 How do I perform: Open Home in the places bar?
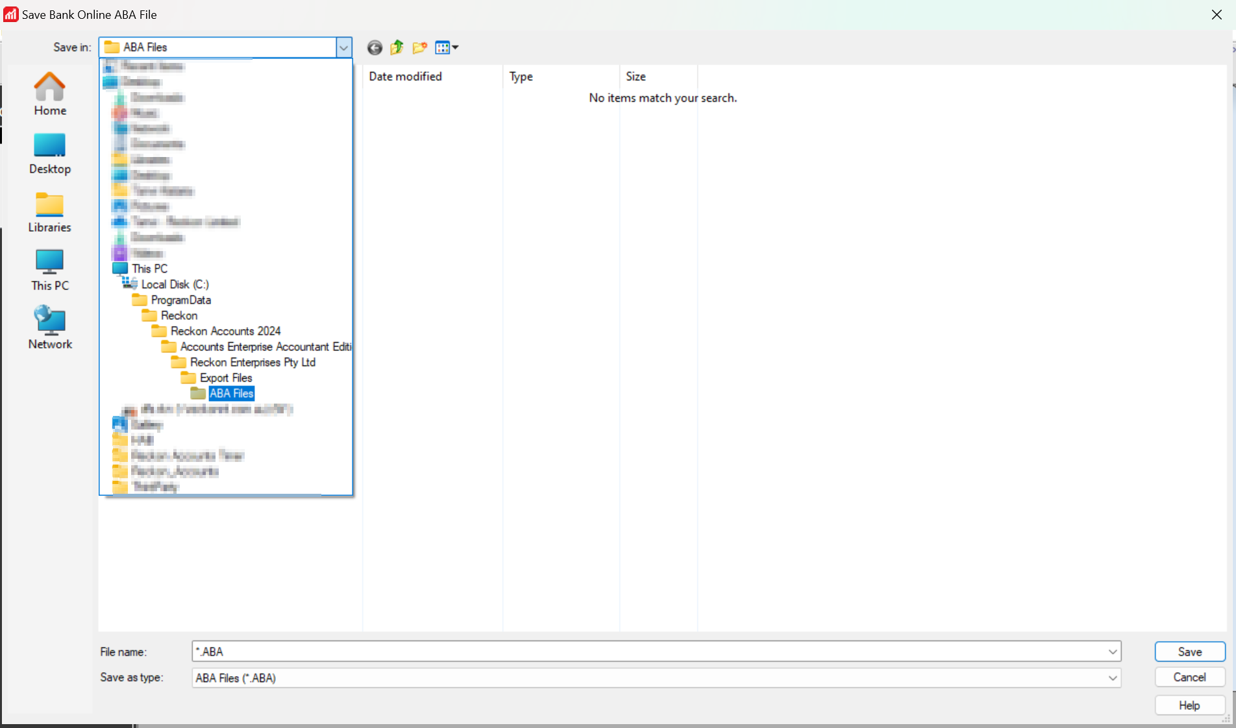point(50,94)
